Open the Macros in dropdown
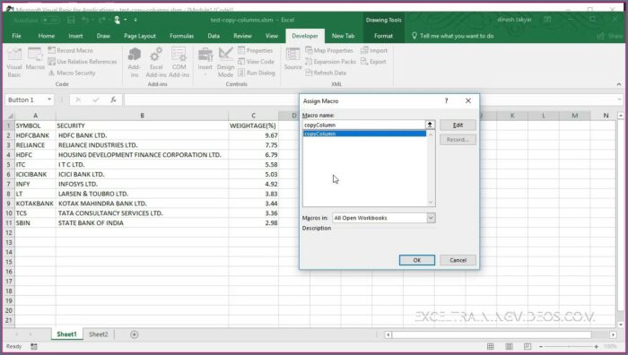This screenshot has height=355, width=628. (431, 218)
